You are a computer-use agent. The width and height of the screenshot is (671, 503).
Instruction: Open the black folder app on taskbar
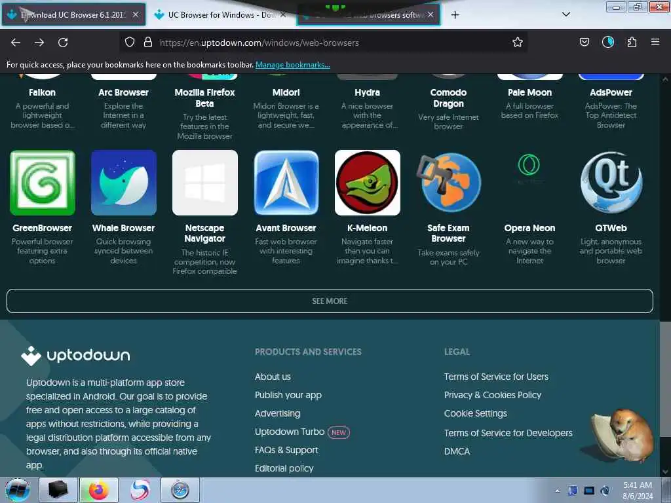pyautogui.click(x=58, y=490)
